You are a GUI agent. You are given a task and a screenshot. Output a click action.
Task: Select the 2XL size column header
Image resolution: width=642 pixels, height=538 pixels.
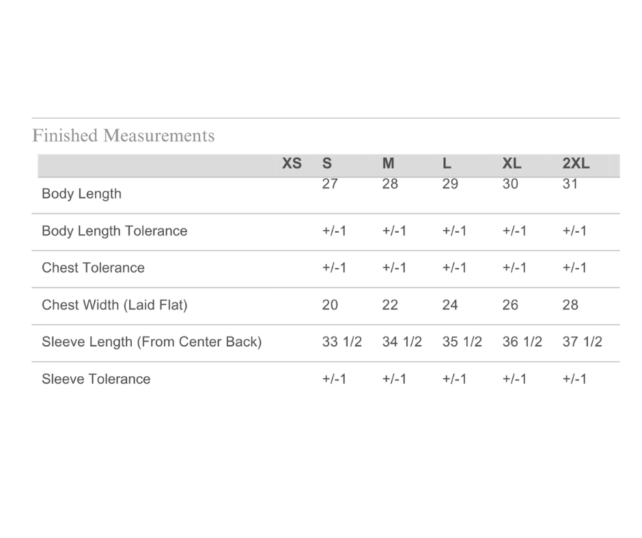click(x=576, y=164)
